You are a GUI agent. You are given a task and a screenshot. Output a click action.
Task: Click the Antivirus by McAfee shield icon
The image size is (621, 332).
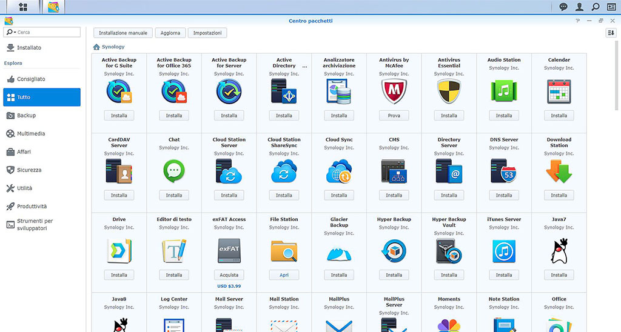click(x=394, y=91)
